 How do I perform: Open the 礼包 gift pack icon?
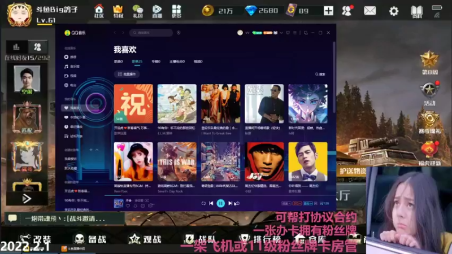(138, 11)
